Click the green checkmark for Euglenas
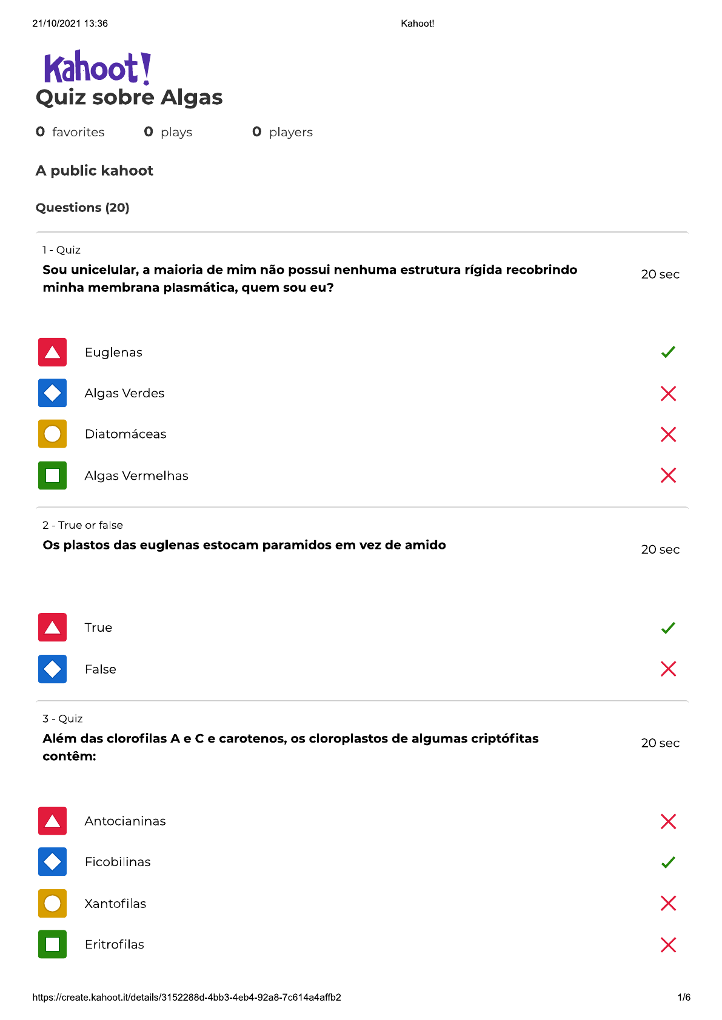722x1020 pixels. pyautogui.click(x=668, y=352)
